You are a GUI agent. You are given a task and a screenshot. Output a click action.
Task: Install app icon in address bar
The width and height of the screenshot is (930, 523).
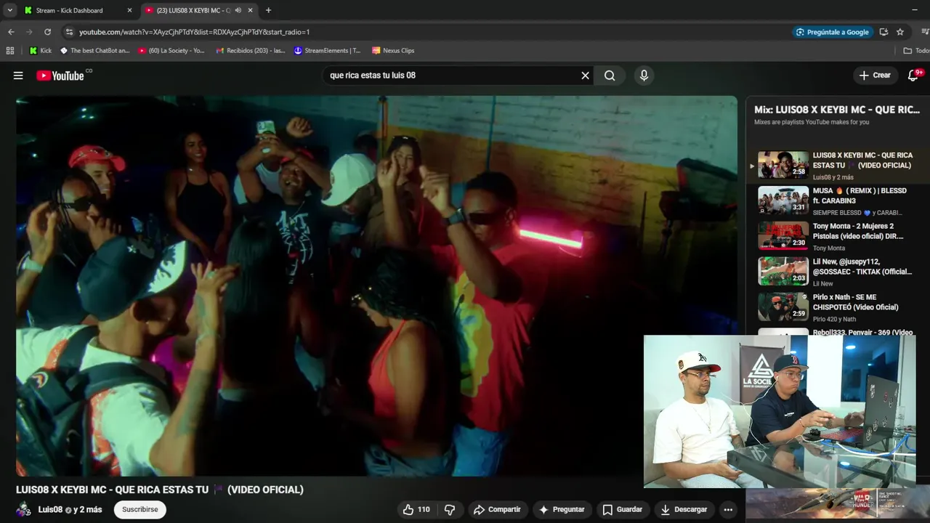click(x=883, y=32)
